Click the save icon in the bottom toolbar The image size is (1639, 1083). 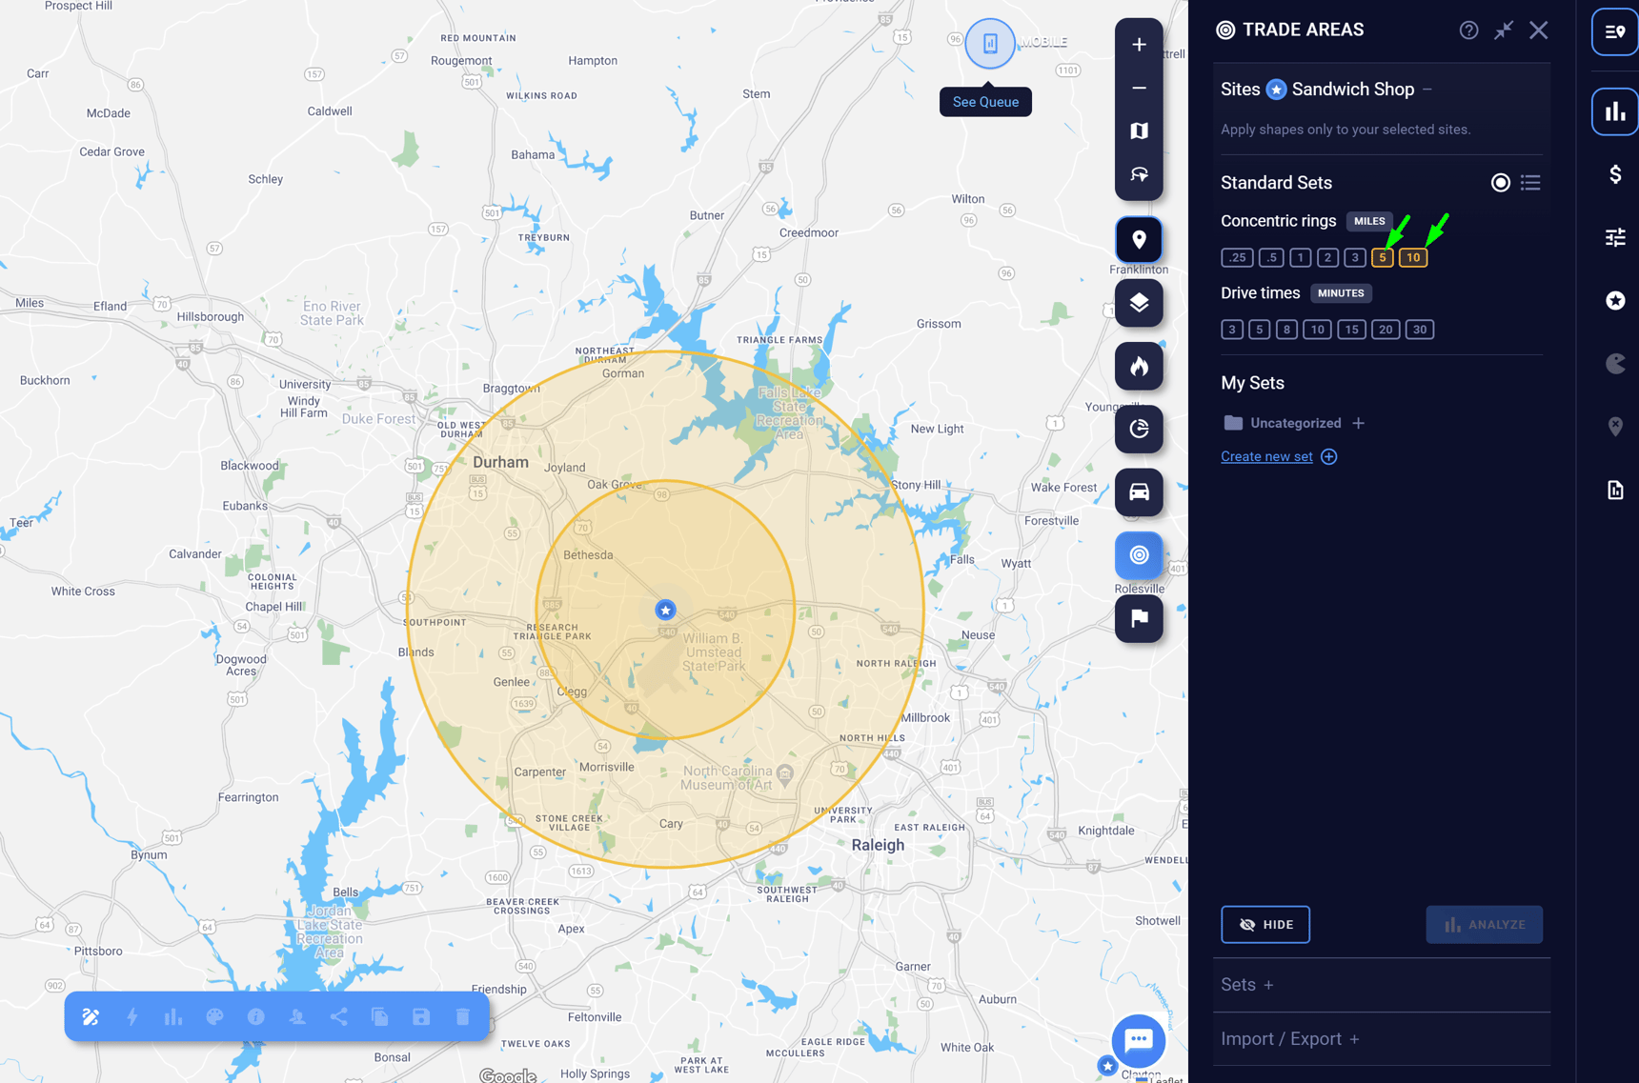pos(421,1017)
